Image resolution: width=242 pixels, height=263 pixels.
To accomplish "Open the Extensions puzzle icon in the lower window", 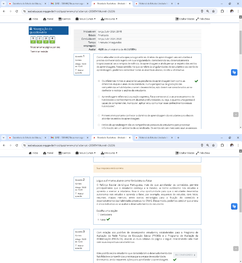I will (x=222, y=145).
